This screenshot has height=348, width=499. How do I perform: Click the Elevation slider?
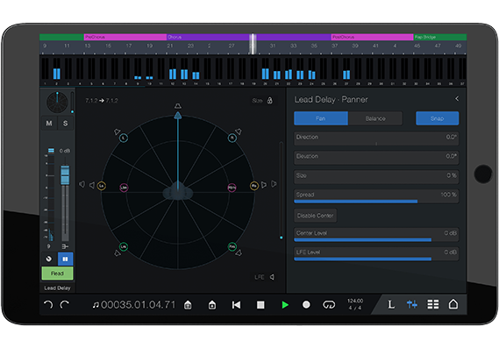[x=376, y=158]
